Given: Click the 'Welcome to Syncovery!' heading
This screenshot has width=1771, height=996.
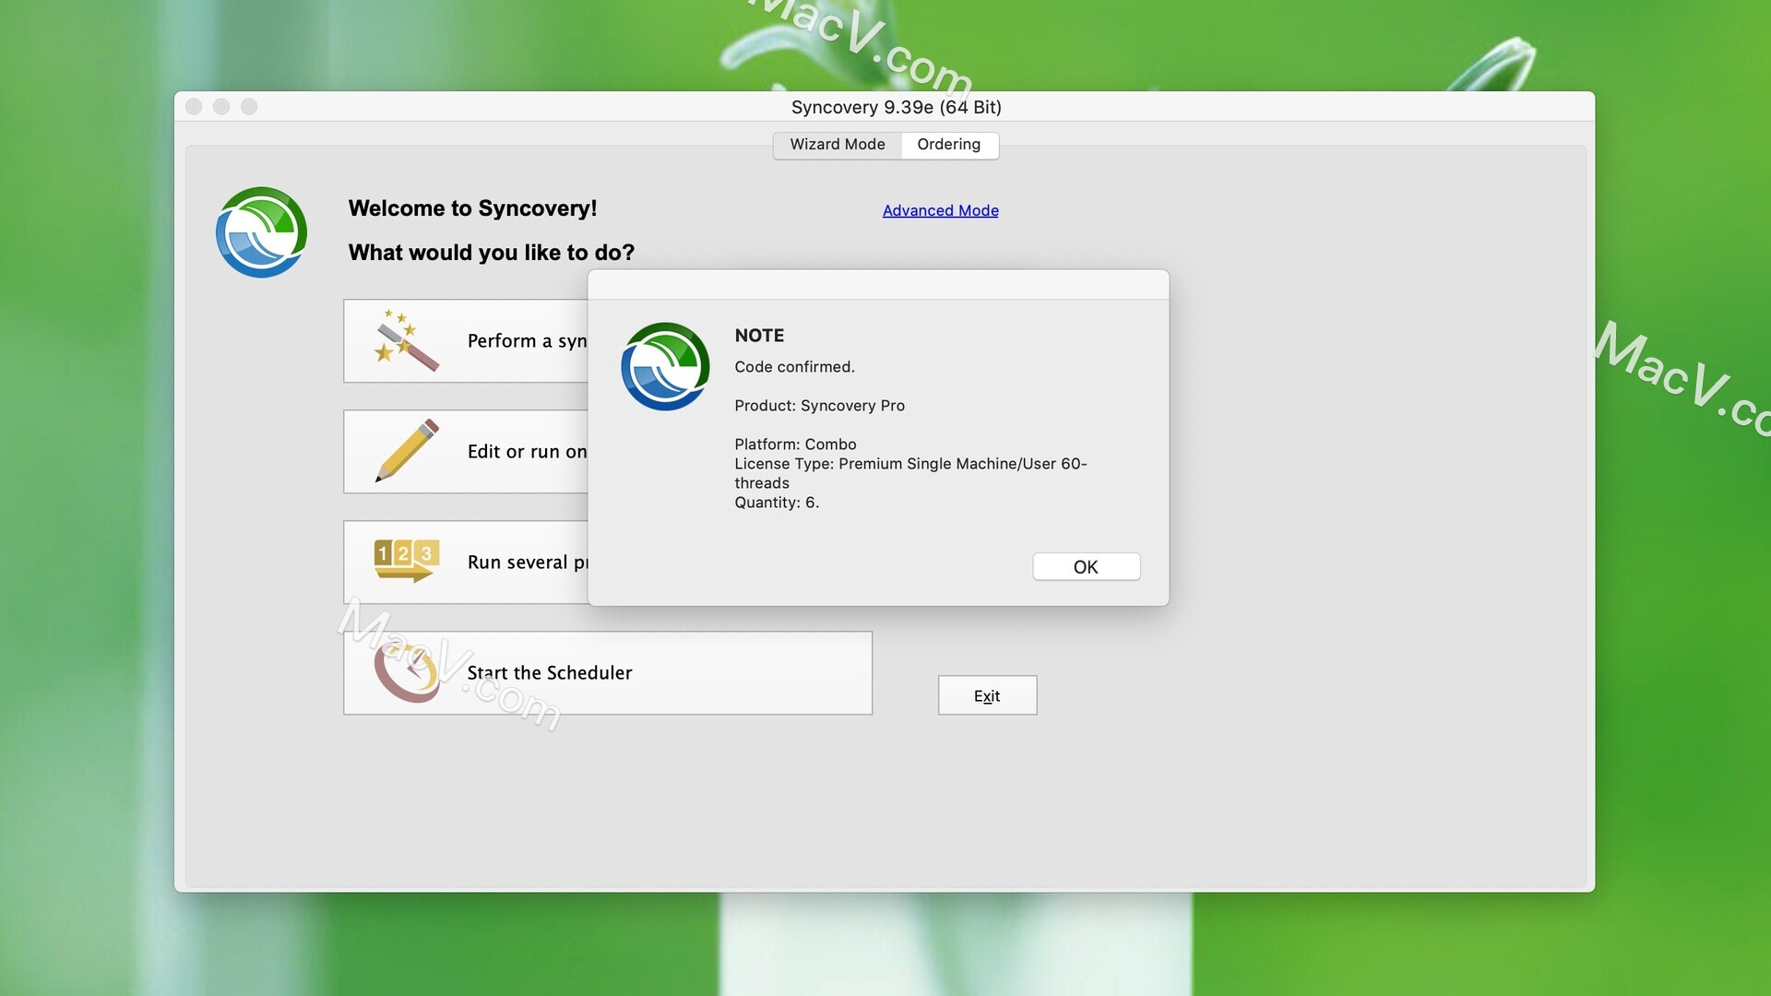Looking at the screenshot, I should tap(472, 208).
